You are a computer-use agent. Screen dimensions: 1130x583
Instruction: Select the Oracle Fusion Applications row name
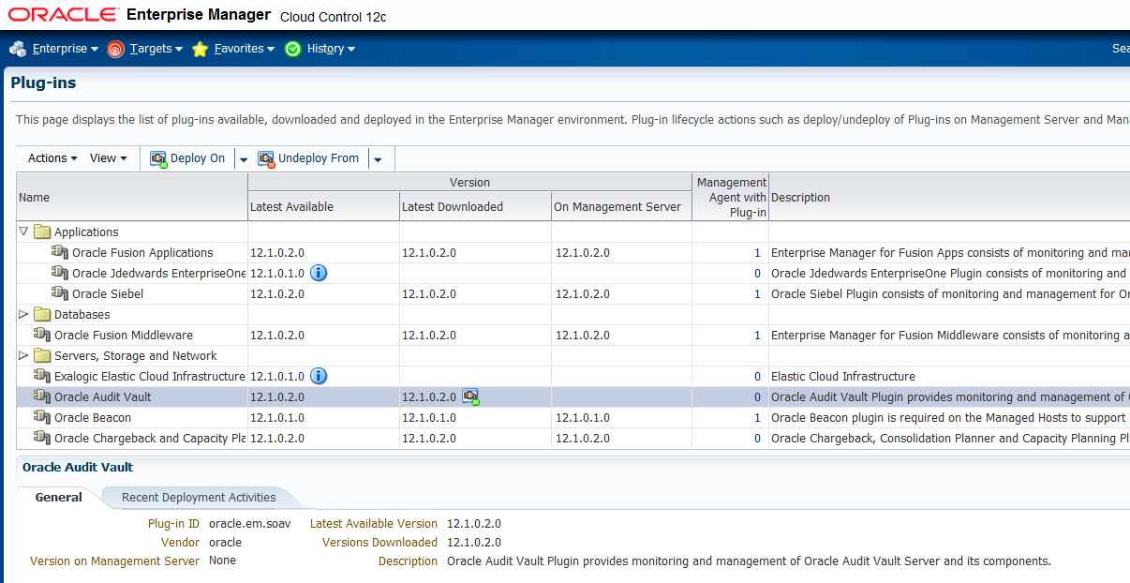(142, 252)
